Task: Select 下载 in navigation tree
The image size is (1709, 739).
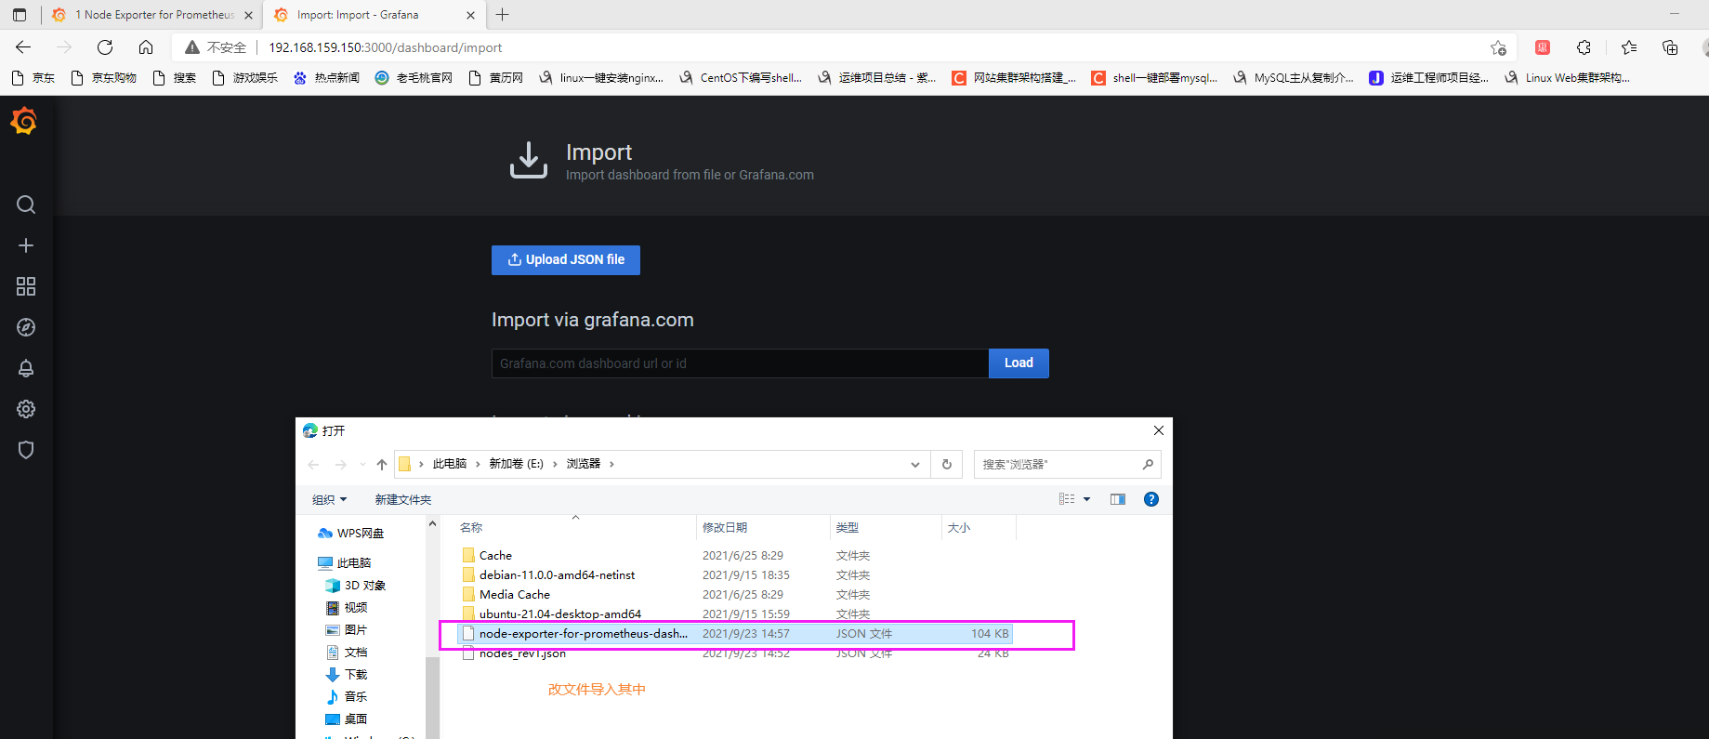Action: 347,675
